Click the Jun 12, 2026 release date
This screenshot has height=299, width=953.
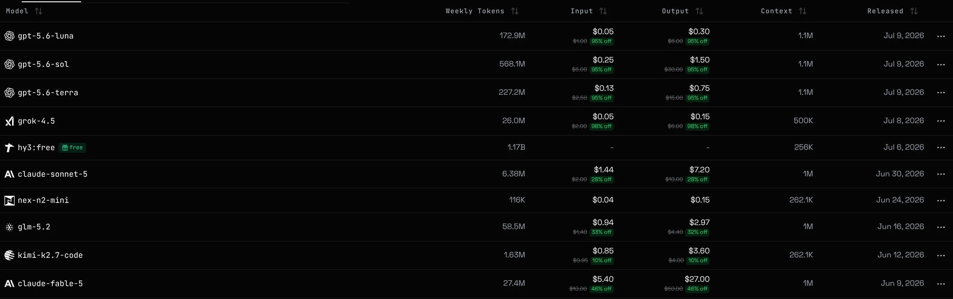pos(901,255)
